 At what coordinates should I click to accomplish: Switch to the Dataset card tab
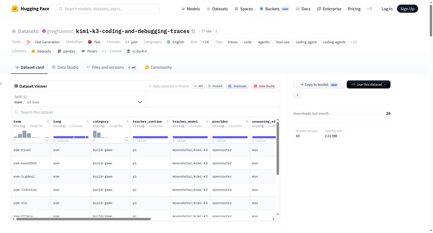click(x=29, y=67)
